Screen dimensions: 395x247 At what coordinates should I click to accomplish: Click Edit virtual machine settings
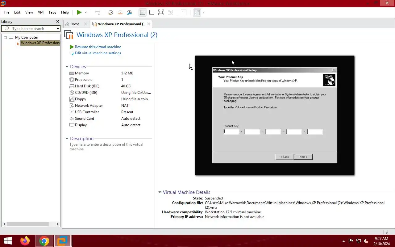click(x=98, y=53)
